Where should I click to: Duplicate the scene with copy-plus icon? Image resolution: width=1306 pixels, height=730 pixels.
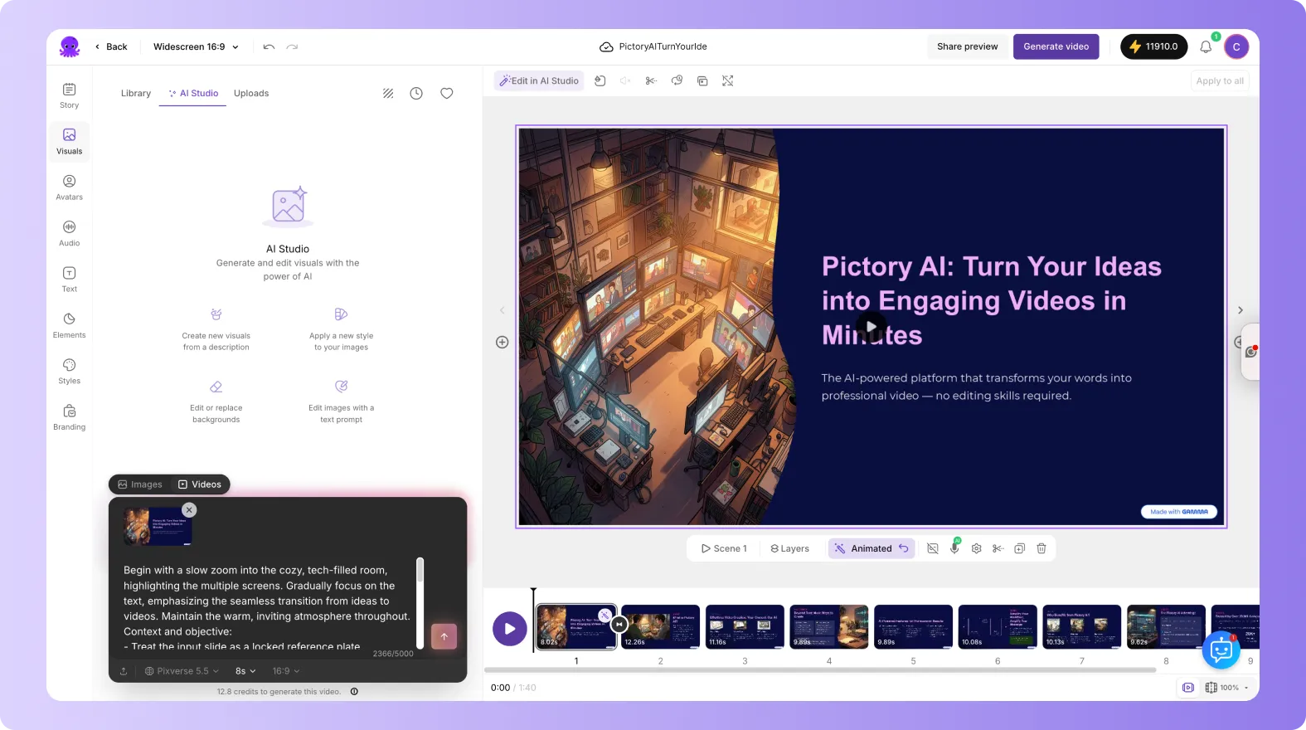pos(1020,548)
